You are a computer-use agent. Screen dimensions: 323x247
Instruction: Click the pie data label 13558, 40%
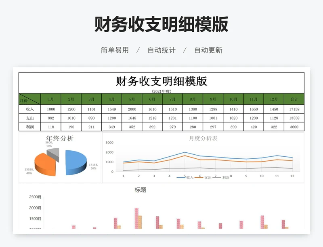(x=29, y=171)
